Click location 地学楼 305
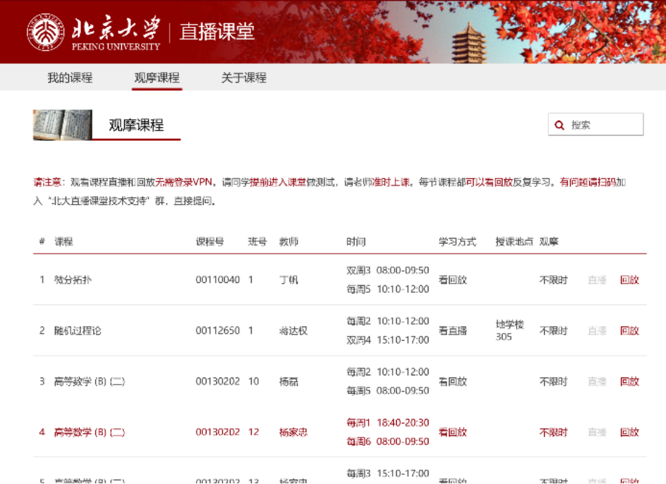Image resolution: width=666 pixels, height=484 pixels. pos(510,330)
